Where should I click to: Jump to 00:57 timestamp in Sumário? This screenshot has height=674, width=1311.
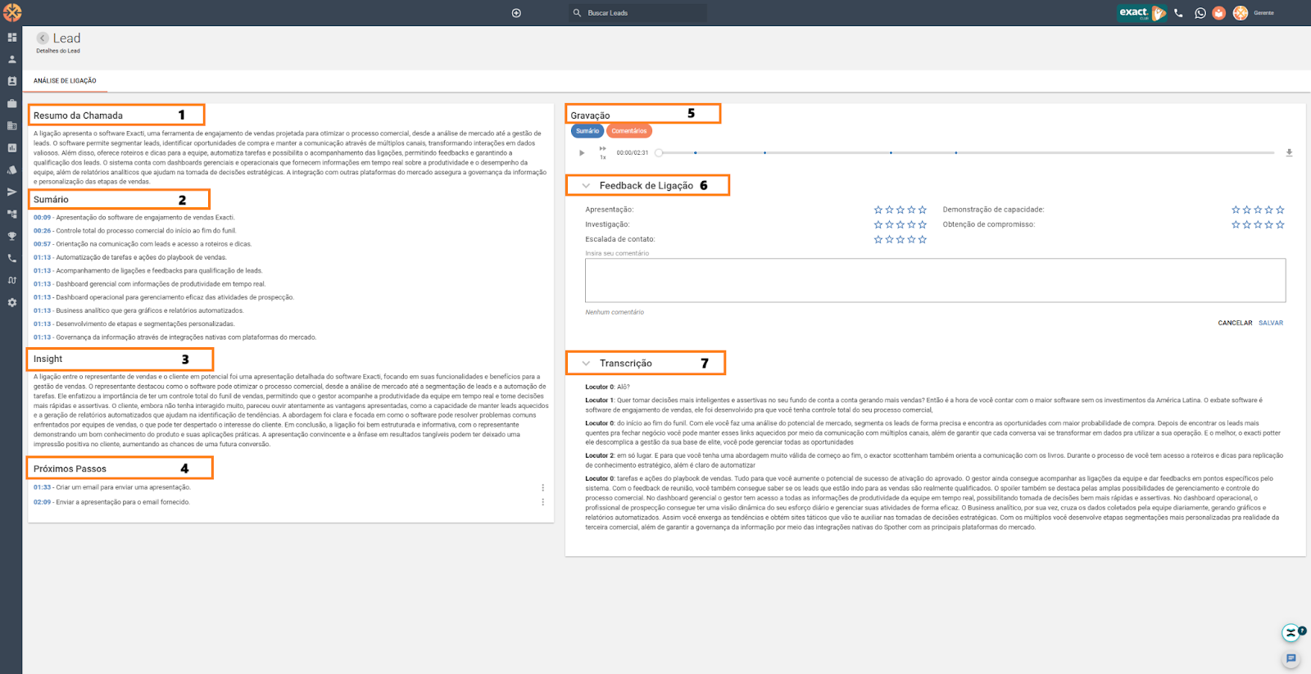(x=42, y=244)
